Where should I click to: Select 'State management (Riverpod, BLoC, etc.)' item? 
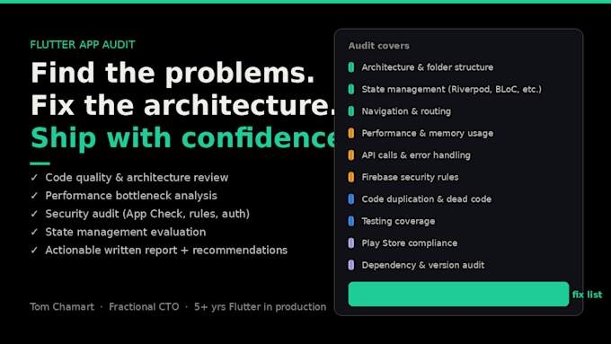[452, 89]
